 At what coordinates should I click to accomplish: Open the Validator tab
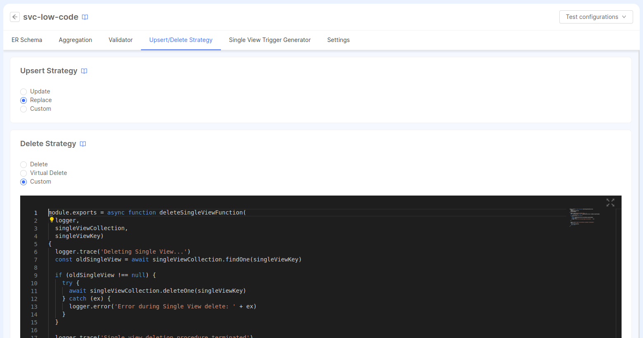(x=120, y=40)
